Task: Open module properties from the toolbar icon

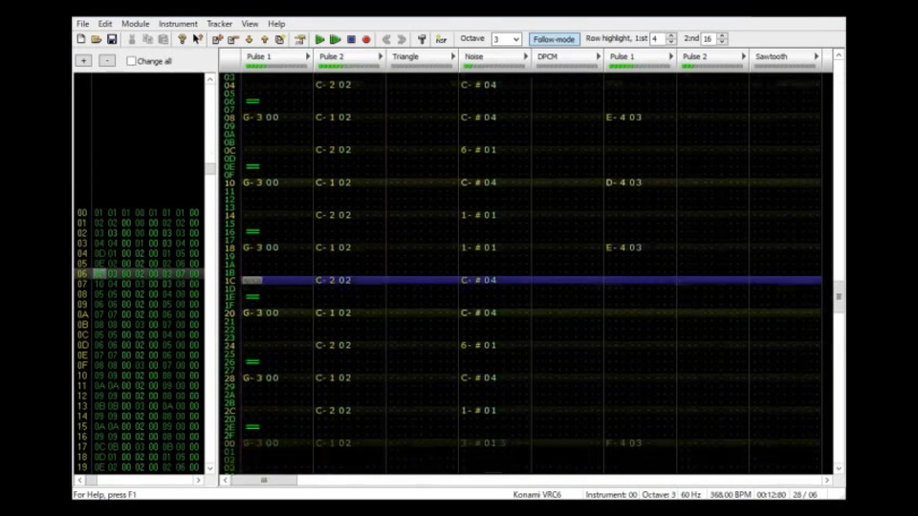Action: [x=299, y=39]
